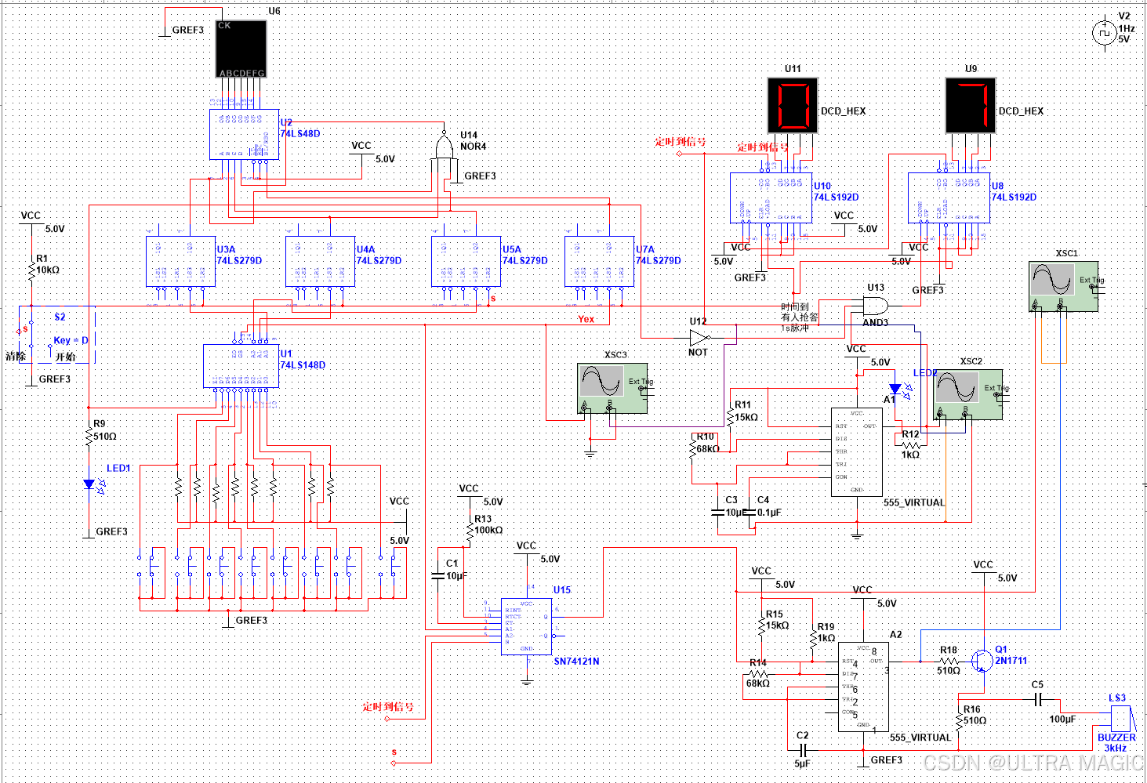The width and height of the screenshot is (1147, 783).
Task: Select the R14 68kΩ resistor
Action: click(x=757, y=673)
